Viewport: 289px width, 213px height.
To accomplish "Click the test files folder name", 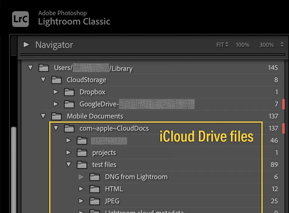I will coord(104,165).
